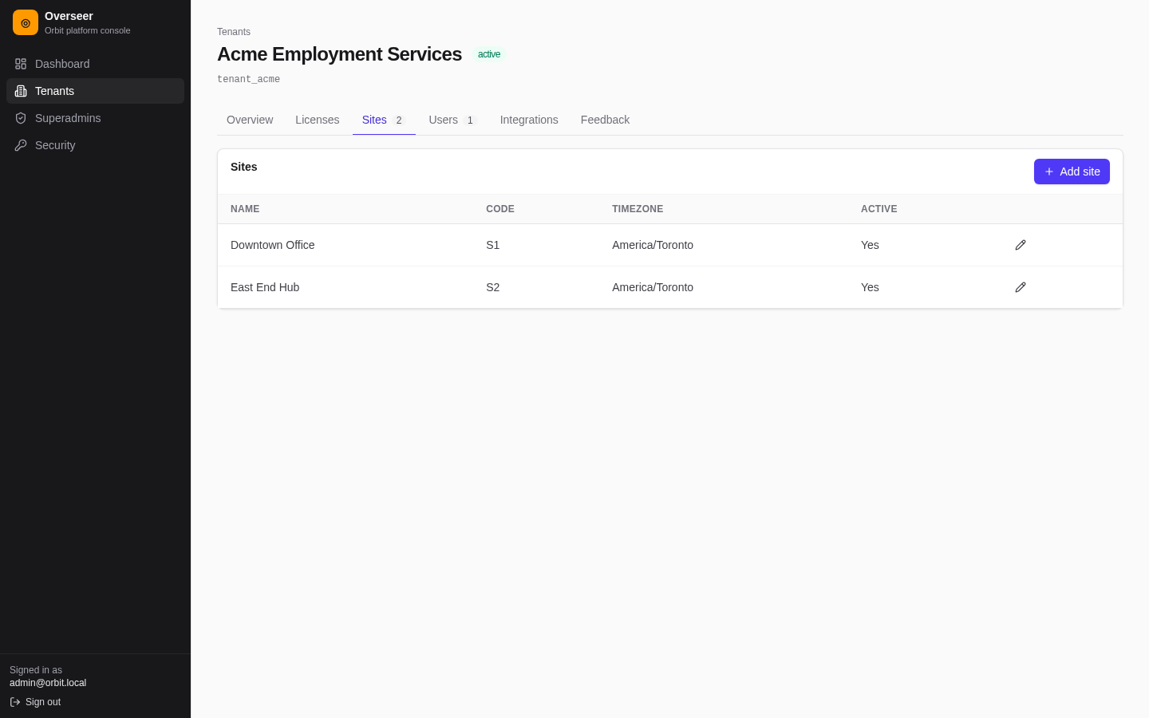
Task: Switch to the Overview tab
Action: pos(250,120)
